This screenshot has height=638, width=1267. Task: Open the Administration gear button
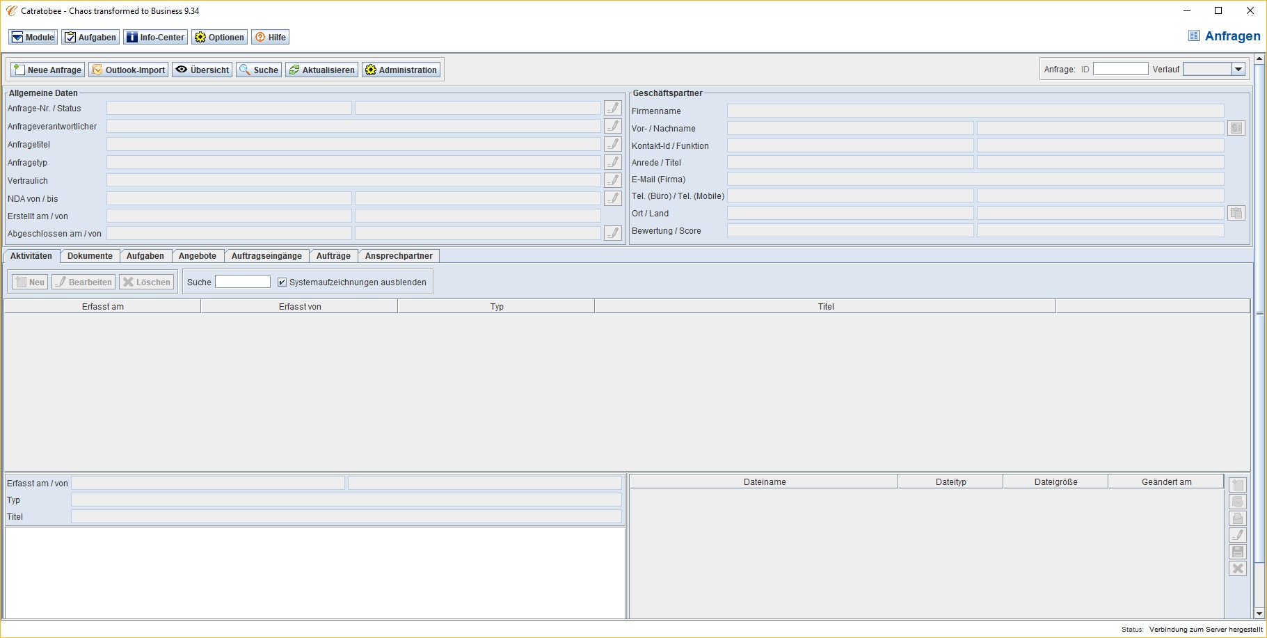(x=401, y=70)
